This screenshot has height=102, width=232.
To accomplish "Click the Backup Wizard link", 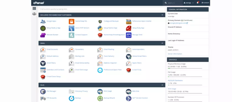I will (x=109, y=98).
